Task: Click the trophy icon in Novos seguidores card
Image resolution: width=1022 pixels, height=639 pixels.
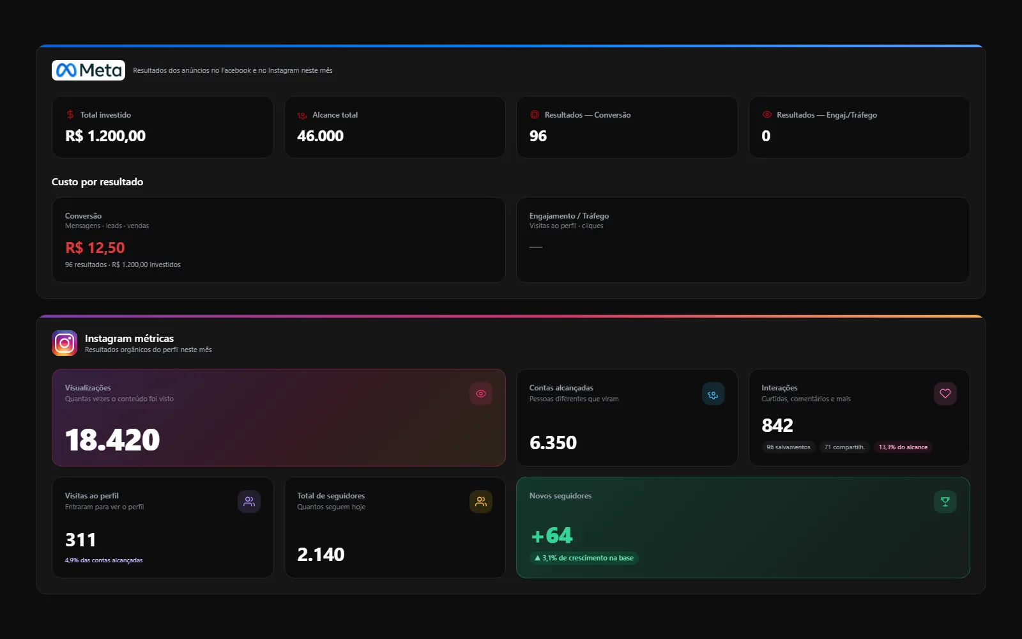Action: click(x=945, y=502)
